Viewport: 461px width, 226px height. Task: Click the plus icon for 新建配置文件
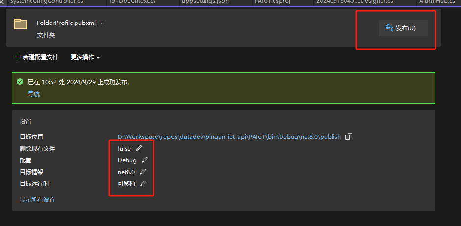(x=17, y=57)
